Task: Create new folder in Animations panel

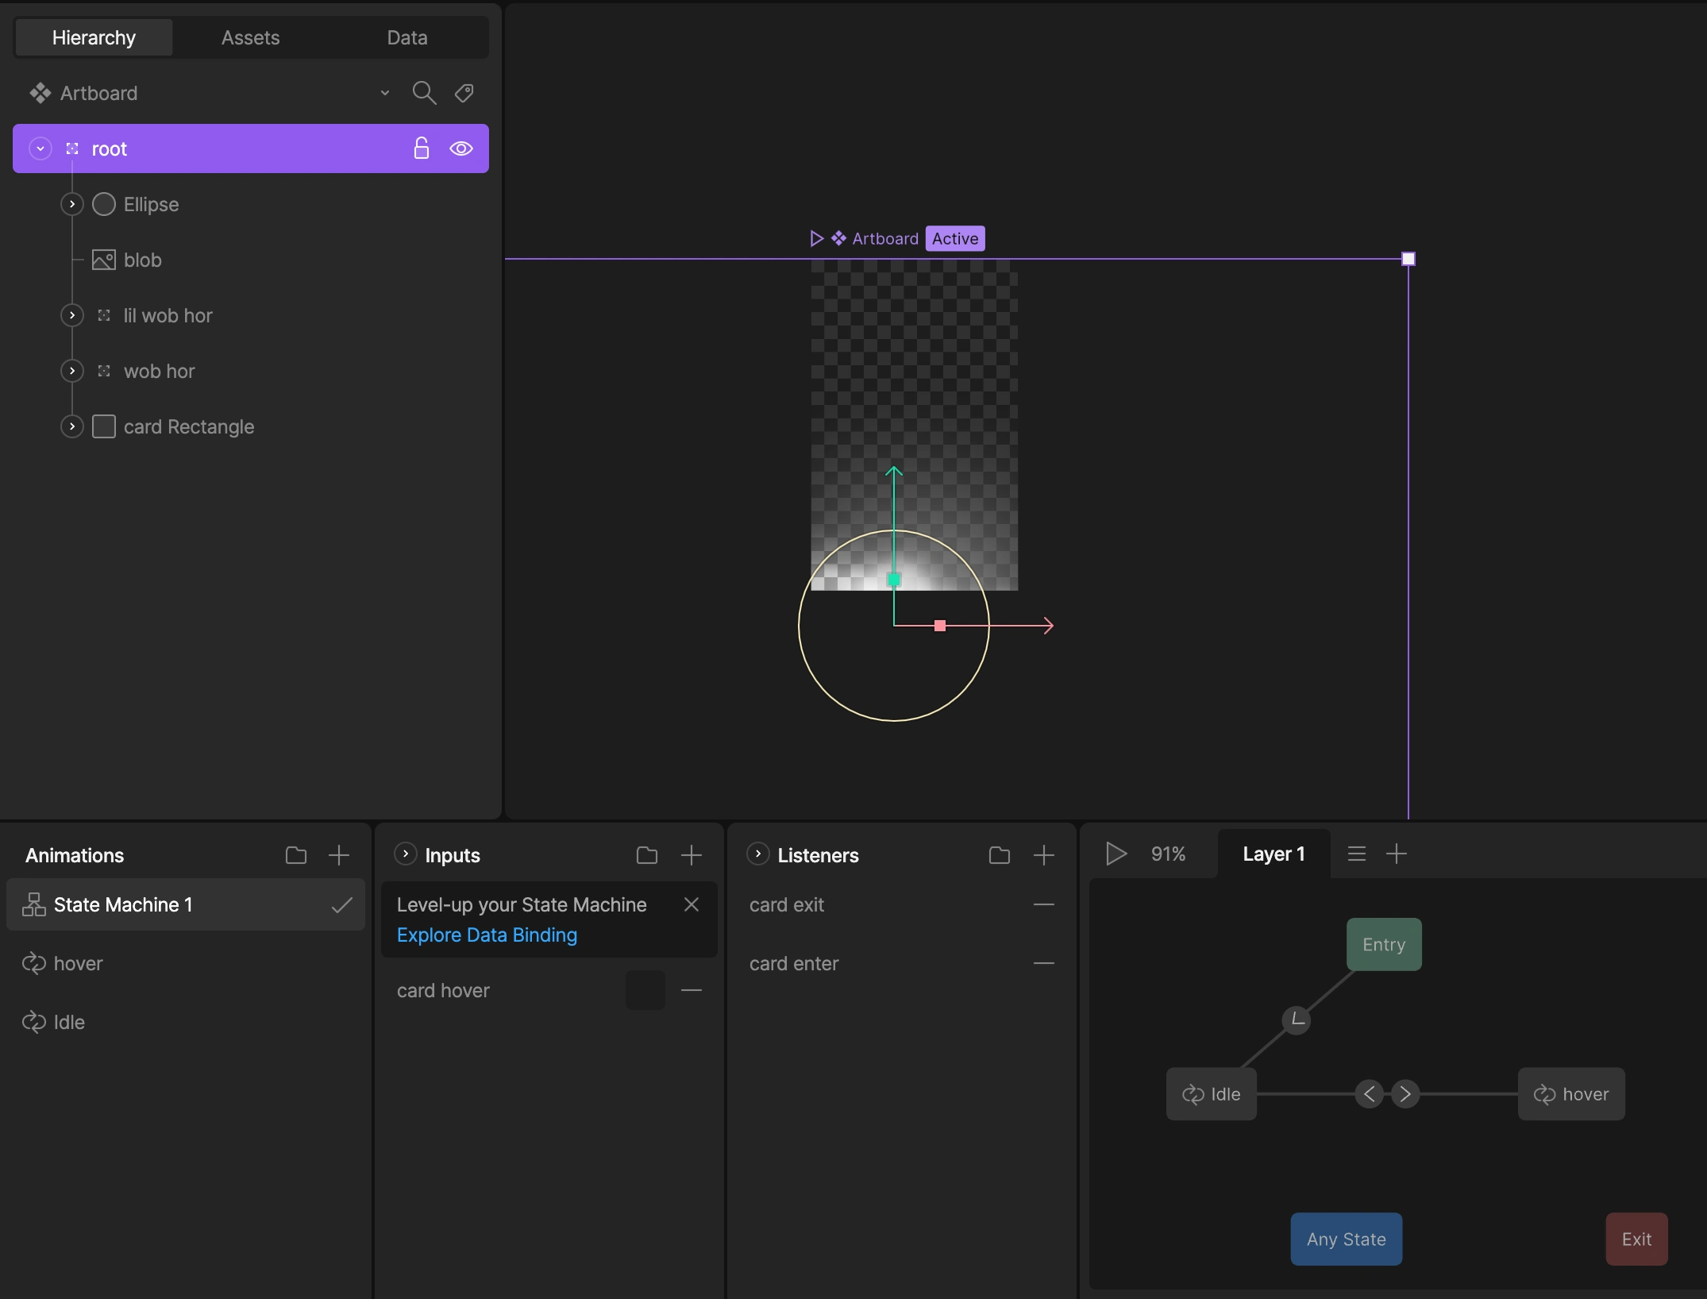Action: [x=296, y=855]
